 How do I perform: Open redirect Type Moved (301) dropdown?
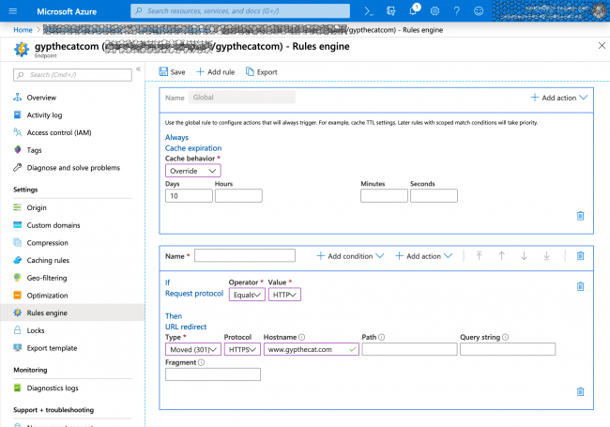point(193,349)
